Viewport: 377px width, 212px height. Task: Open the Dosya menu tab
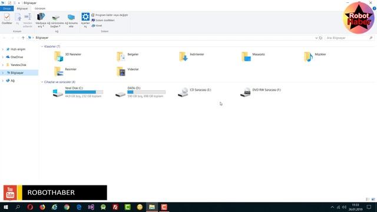click(x=6, y=8)
